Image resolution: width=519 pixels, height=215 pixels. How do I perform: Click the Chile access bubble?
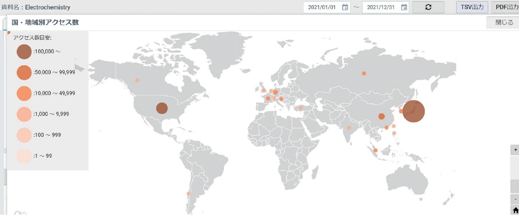point(188,194)
